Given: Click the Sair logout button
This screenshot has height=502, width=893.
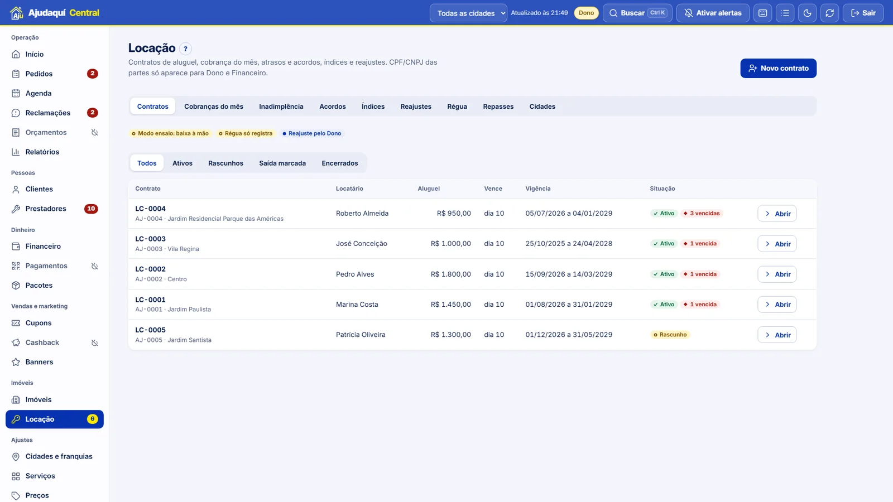Looking at the screenshot, I should click(x=863, y=13).
